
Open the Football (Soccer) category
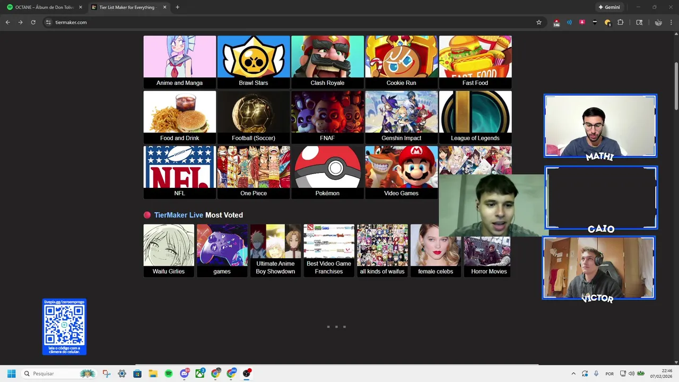click(x=253, y=117)
